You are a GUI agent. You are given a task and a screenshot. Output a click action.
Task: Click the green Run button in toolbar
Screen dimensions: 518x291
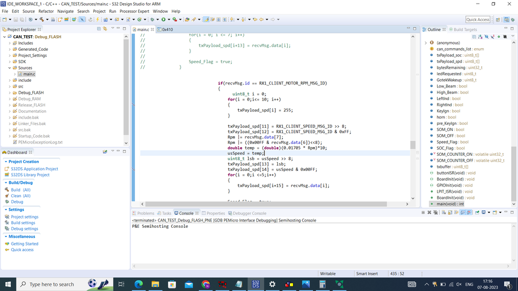[163, 20]
